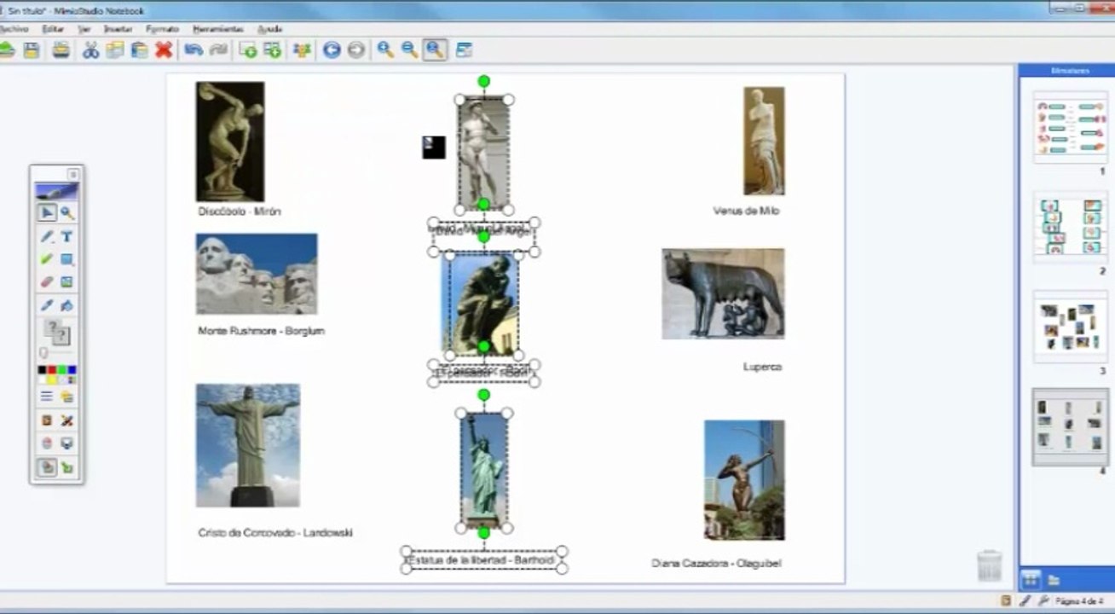Save the notebook with the floppy icon
1115x614 pixels.
pyautogui.click(x=32, y=50)
